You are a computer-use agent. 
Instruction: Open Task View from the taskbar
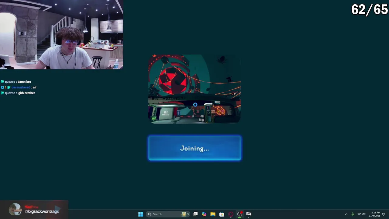195,214
